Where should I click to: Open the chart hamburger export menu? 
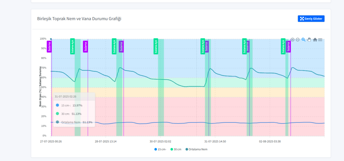pos(320,40)
